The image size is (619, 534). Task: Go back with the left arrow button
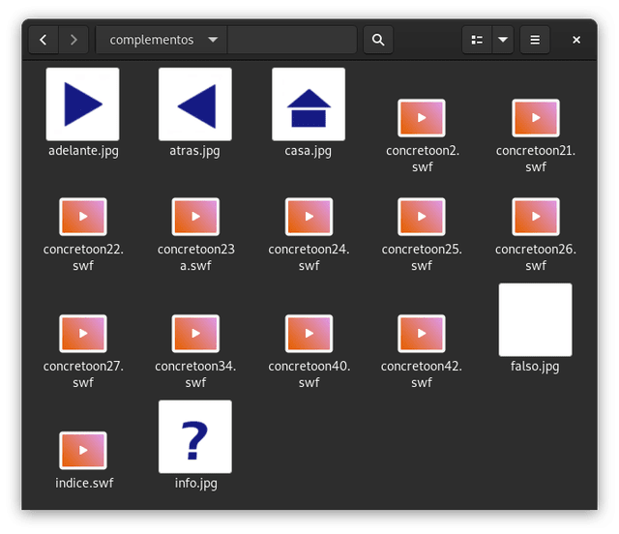[x=44, y=40]
